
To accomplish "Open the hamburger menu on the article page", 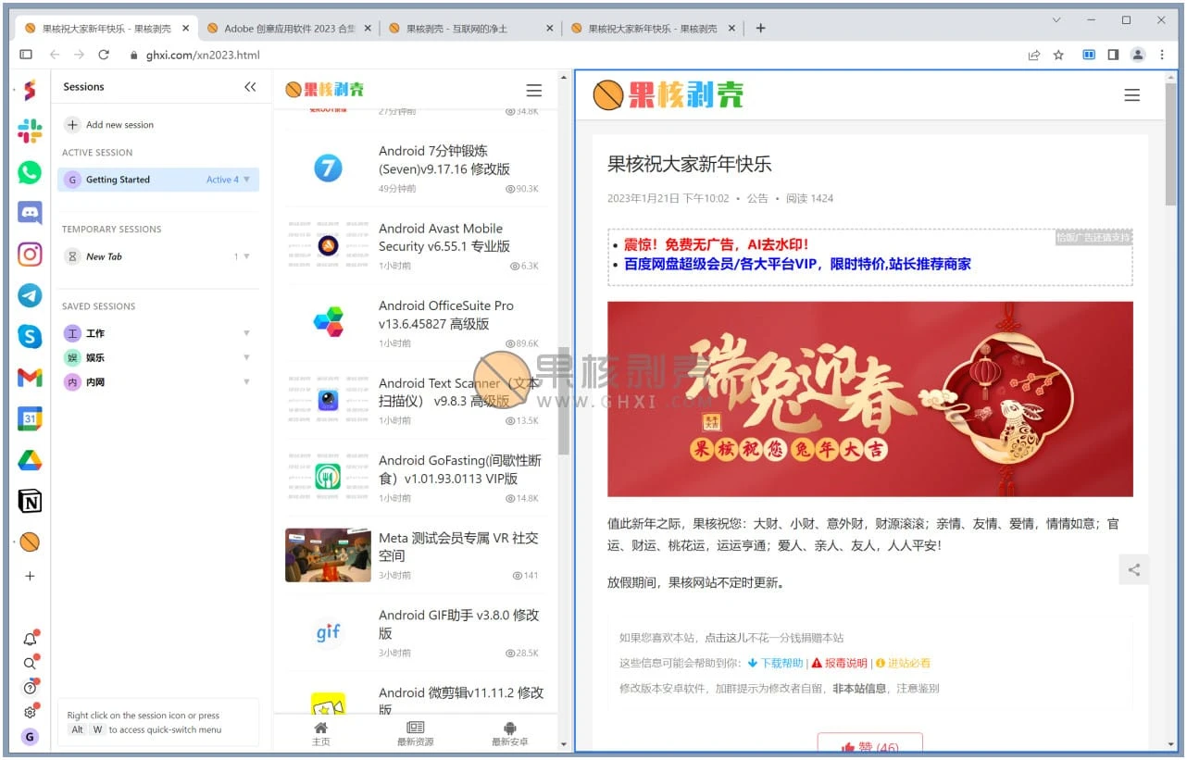I will tap(1131, 94).
